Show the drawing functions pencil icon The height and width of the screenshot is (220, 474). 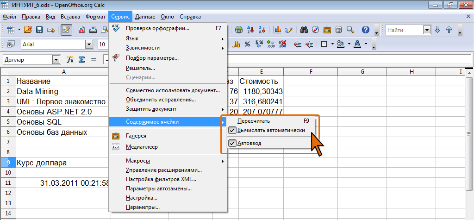[289, 30]
